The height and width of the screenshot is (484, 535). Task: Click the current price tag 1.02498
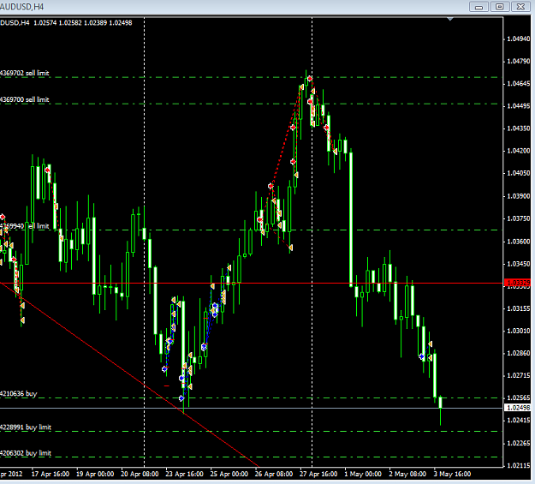(x=517, y=408)
